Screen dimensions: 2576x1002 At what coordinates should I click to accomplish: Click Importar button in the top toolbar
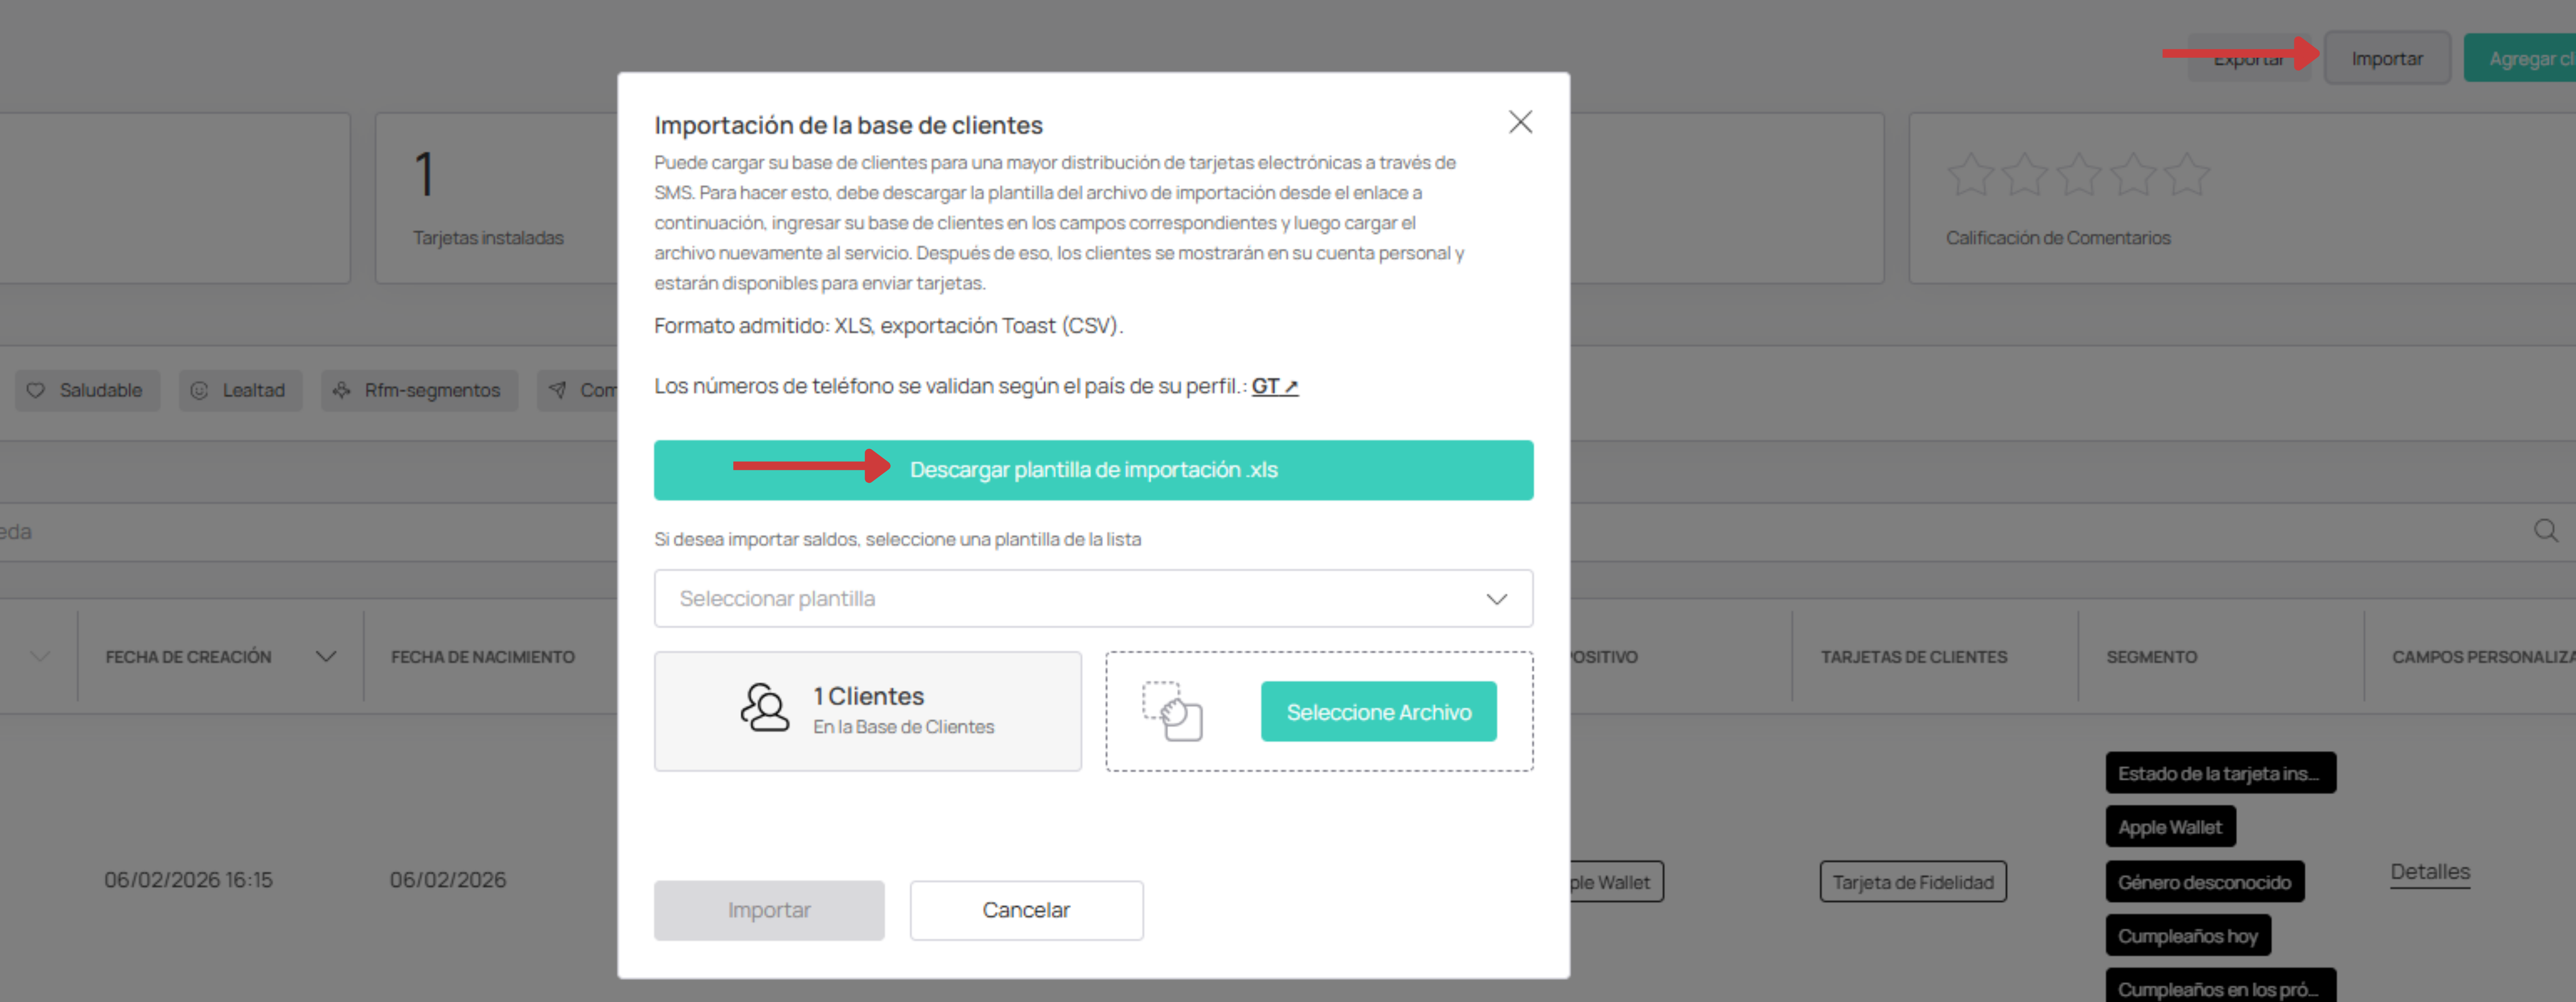[2386, 59]
